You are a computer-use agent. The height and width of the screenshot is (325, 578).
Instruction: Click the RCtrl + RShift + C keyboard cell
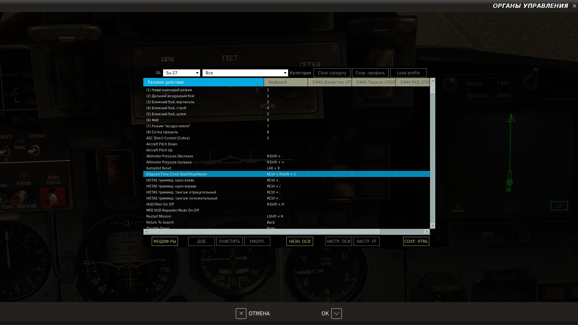(286, 174)
